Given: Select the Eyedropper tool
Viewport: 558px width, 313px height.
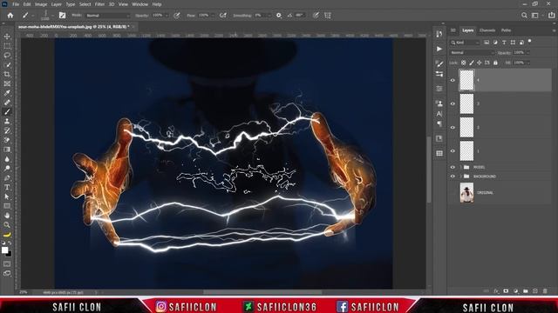Looking at the screenshot, I should 7,93.
